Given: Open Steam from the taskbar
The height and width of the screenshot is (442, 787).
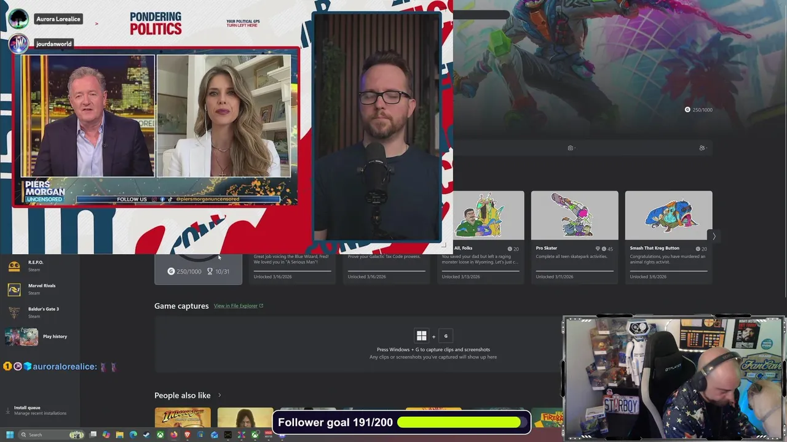Looking at the screenshot, I should pyautogui.click(x=147, y=435).
